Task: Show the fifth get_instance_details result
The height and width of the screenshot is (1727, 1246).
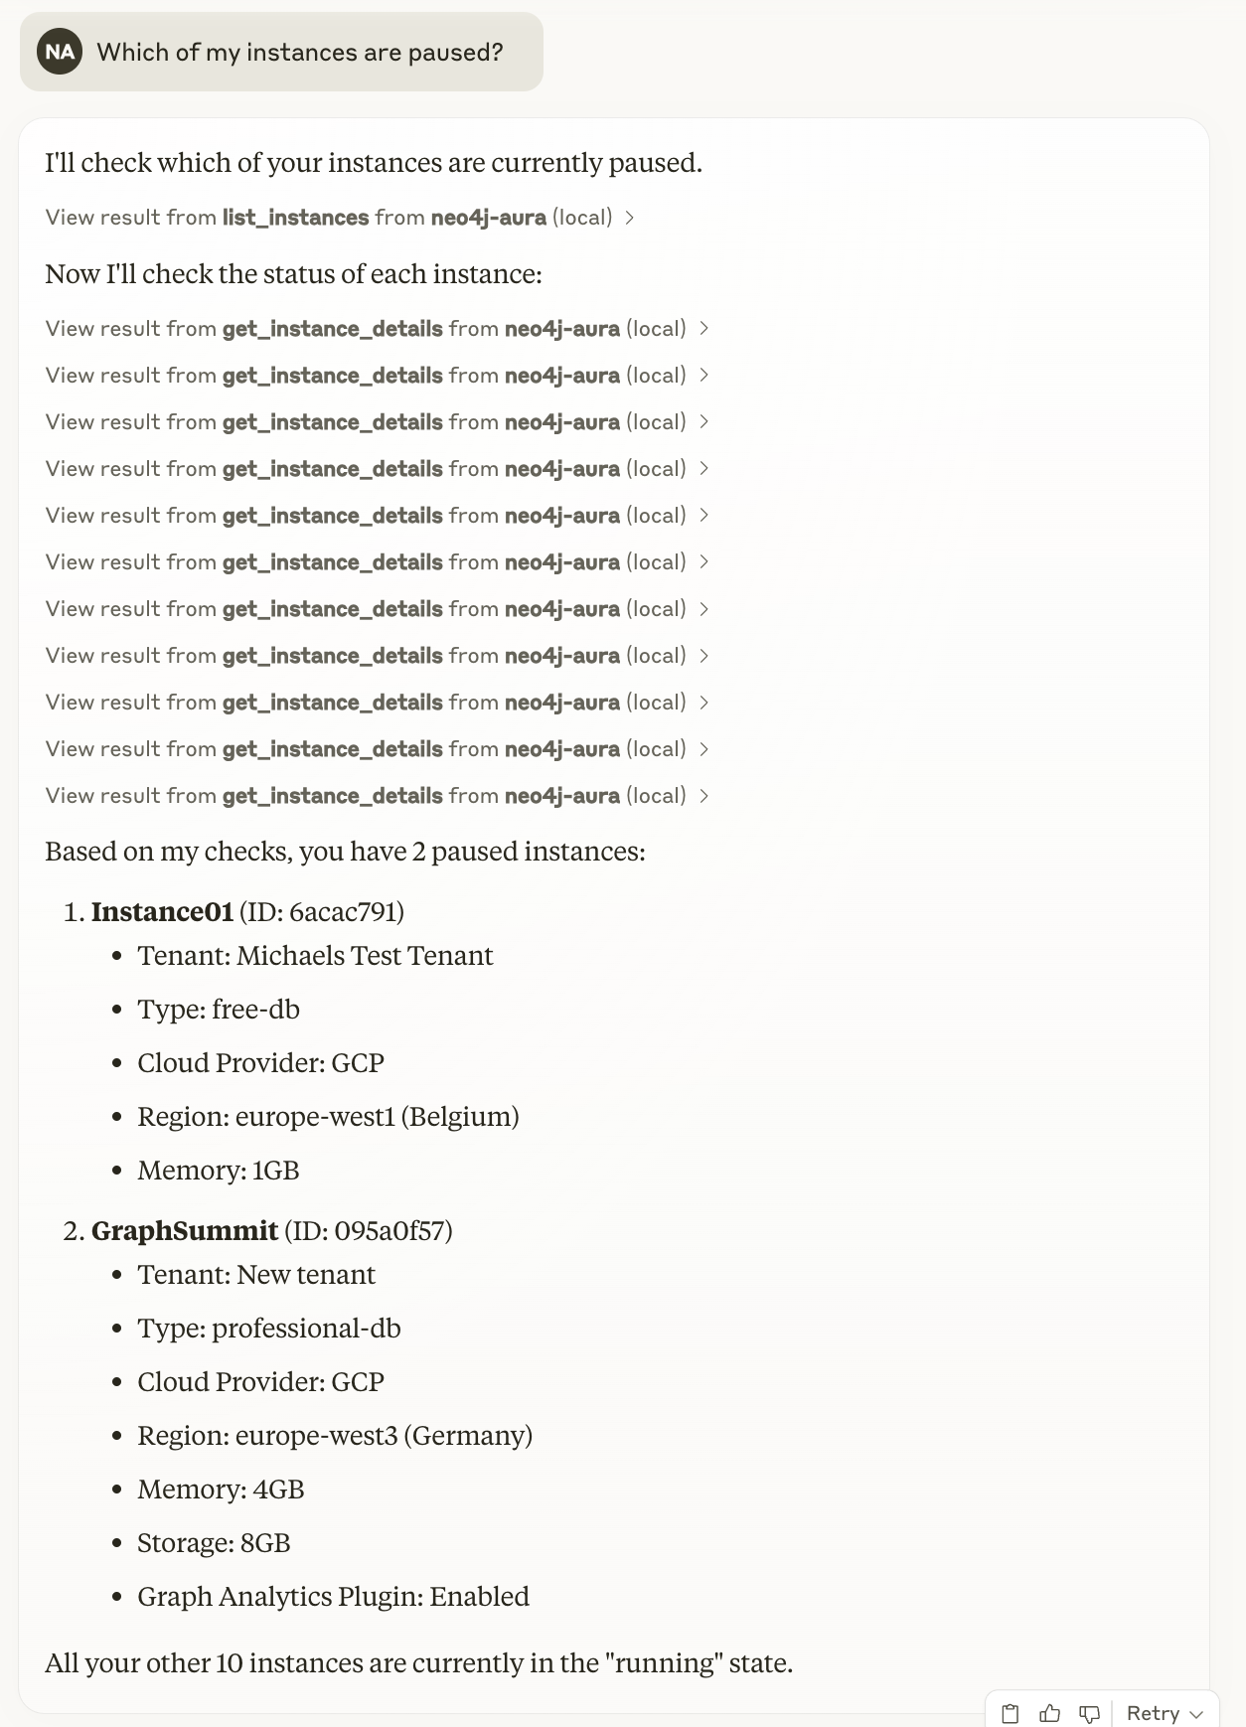Action: click(x=378, y=516)
